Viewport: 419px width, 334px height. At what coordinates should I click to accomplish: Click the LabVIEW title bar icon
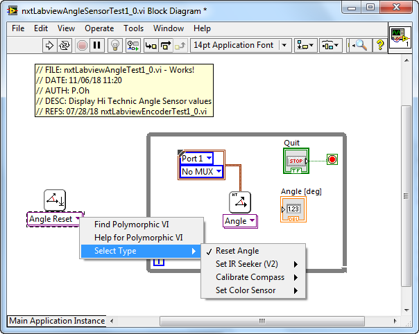coord(12,11)
